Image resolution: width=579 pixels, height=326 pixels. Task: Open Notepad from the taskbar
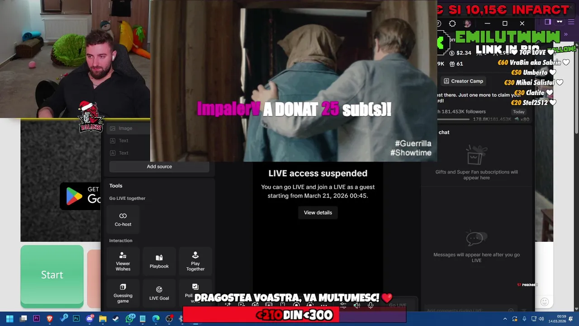tap(142, 319)
